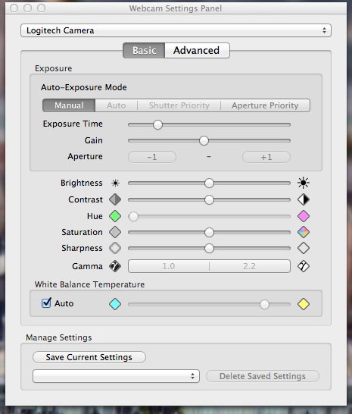Click the soft Sharpness diamond icon on left
The height and width of the screenshot is (414, 352).
[115, 248]
